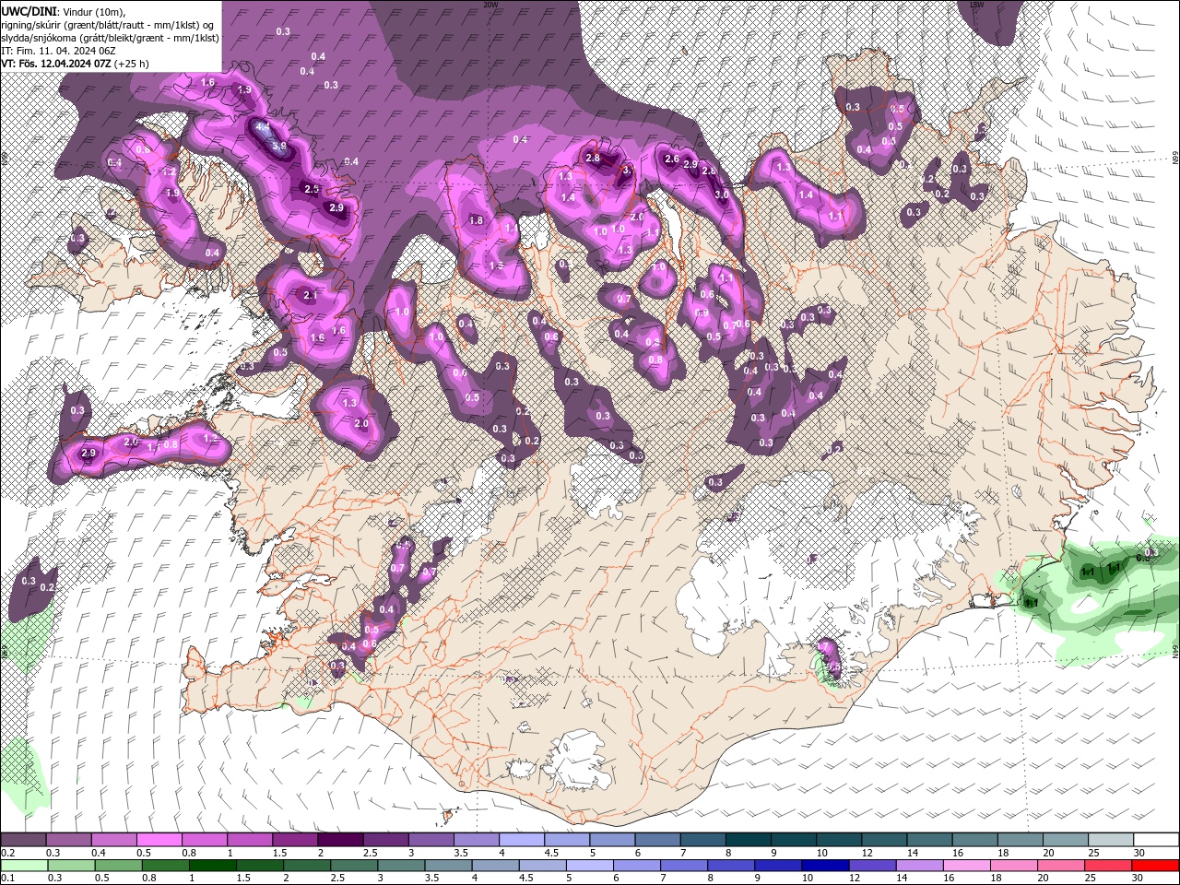Click the deep navy bottom-scale swatch at 10
Screen dimensions: 1180x885
pos(826,865)
